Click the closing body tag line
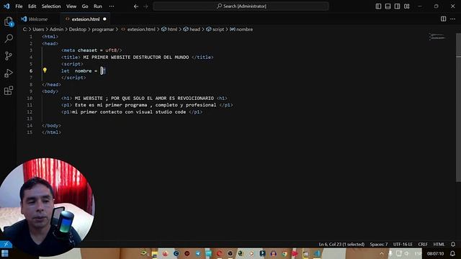The image size is (461, 259). (x=51, y=125)
